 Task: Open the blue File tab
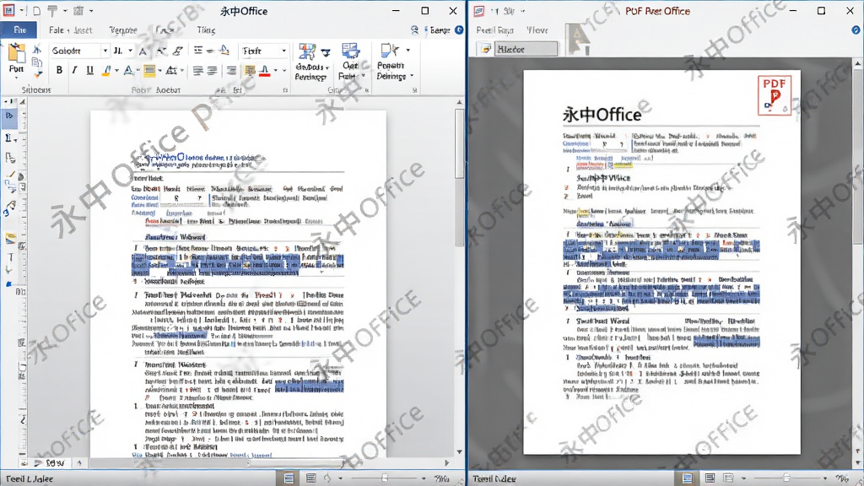coord(19,30)
